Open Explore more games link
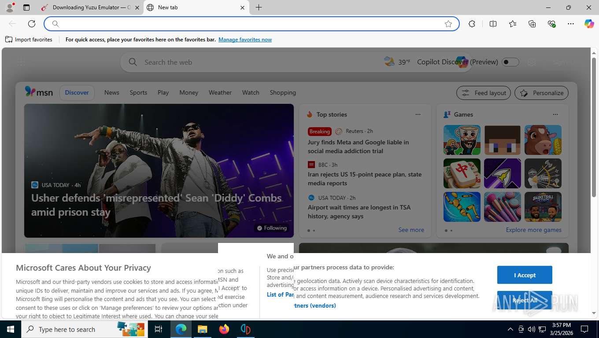This screenshot has height=338, width=599. click(x=534, y=230)
